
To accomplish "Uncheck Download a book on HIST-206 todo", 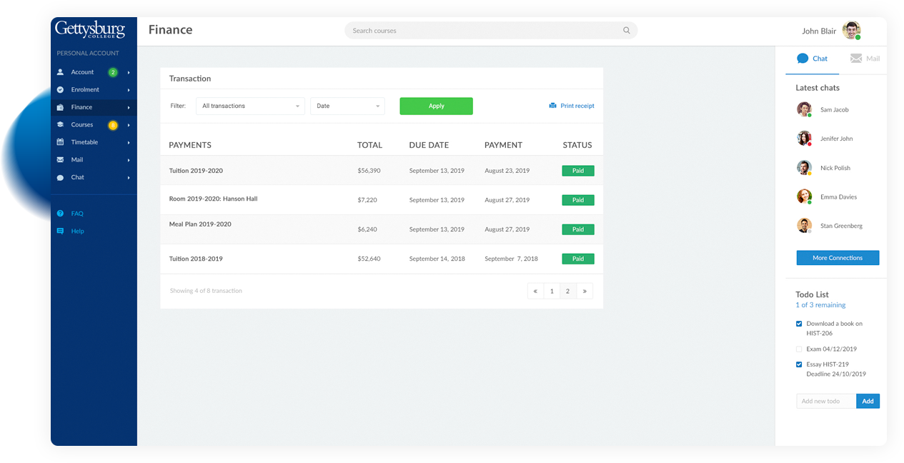I will (x=799, y=324).
